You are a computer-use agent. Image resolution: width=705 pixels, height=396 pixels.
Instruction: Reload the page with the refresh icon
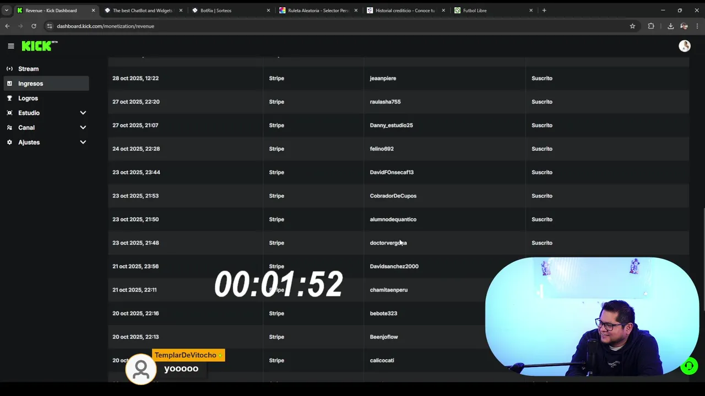point(34,26)
